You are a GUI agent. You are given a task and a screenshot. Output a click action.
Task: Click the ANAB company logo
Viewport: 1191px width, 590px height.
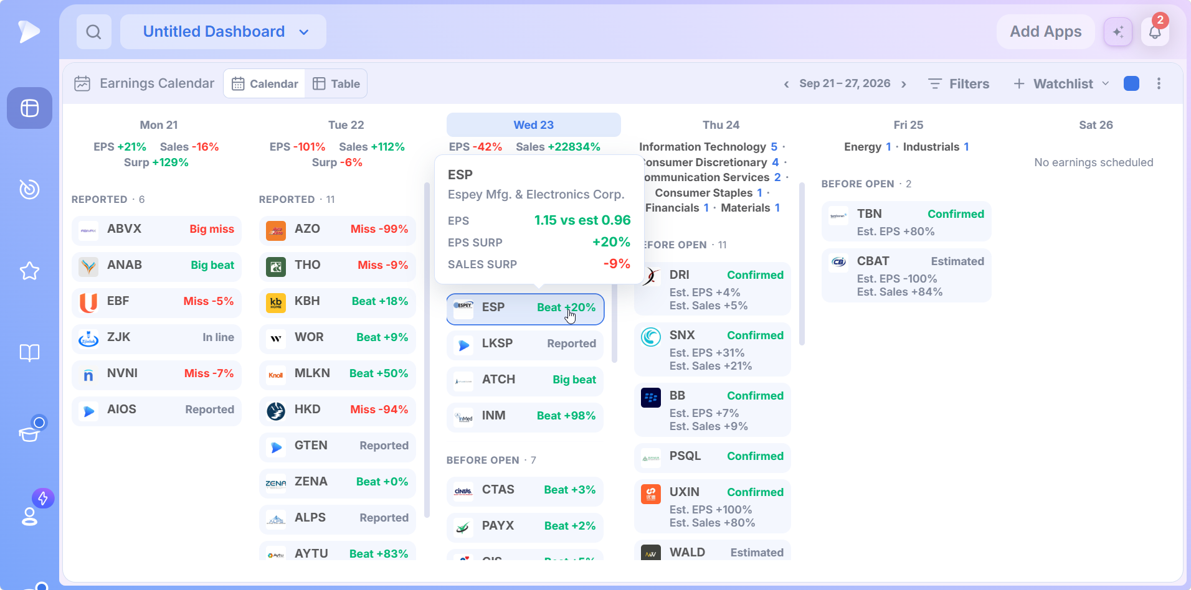(88, 267)
